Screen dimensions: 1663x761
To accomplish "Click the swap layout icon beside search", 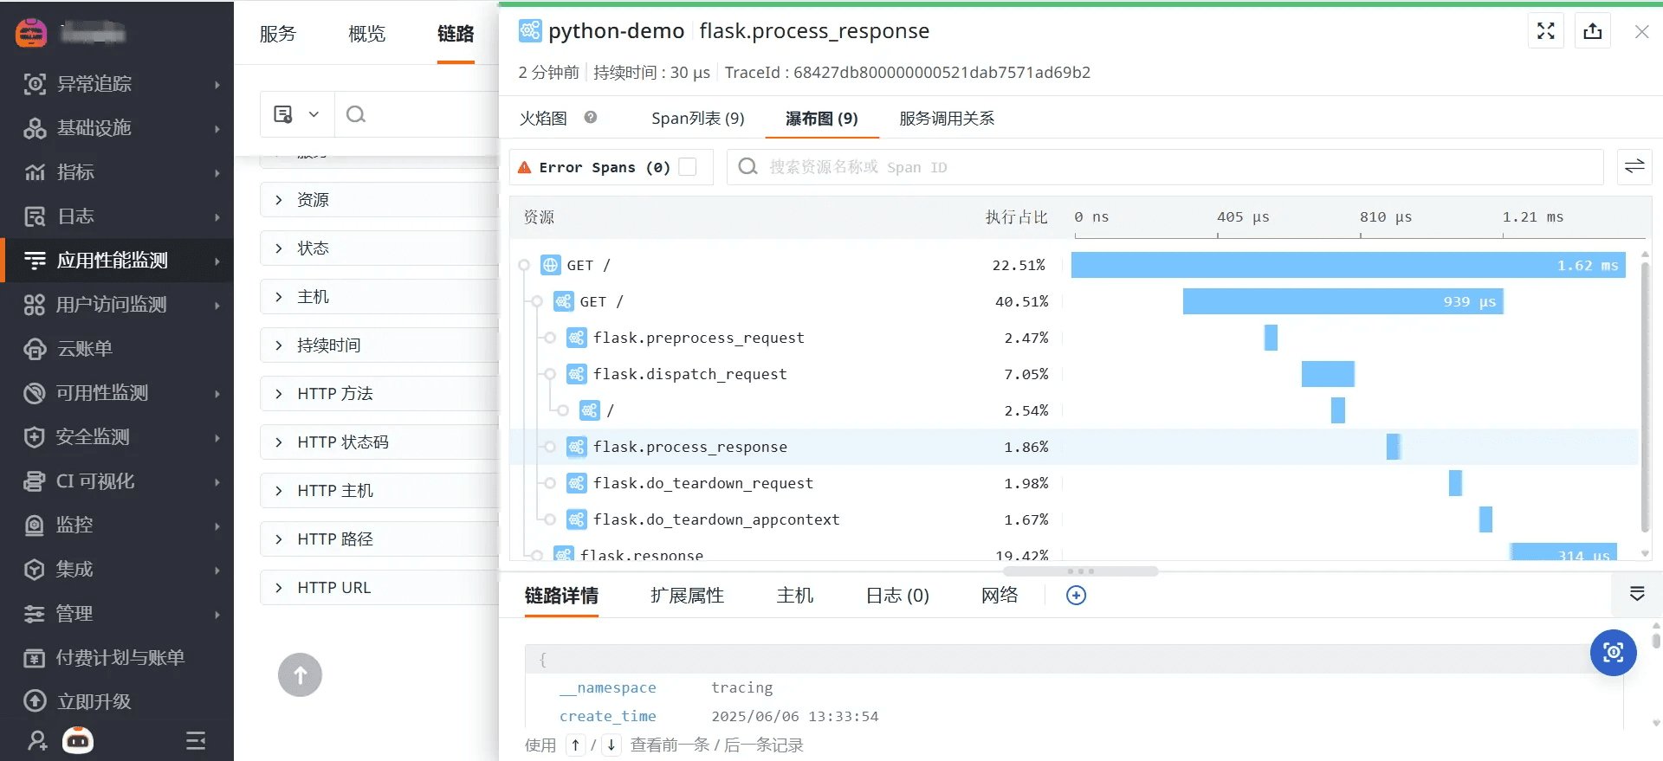I will point(1634,167).
